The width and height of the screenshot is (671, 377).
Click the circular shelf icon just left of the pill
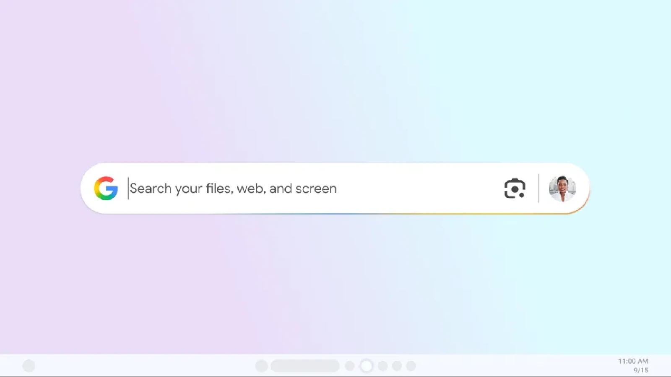262,366
